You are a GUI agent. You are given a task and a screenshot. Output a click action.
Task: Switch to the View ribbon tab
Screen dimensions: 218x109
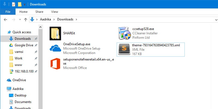(55, 12)
